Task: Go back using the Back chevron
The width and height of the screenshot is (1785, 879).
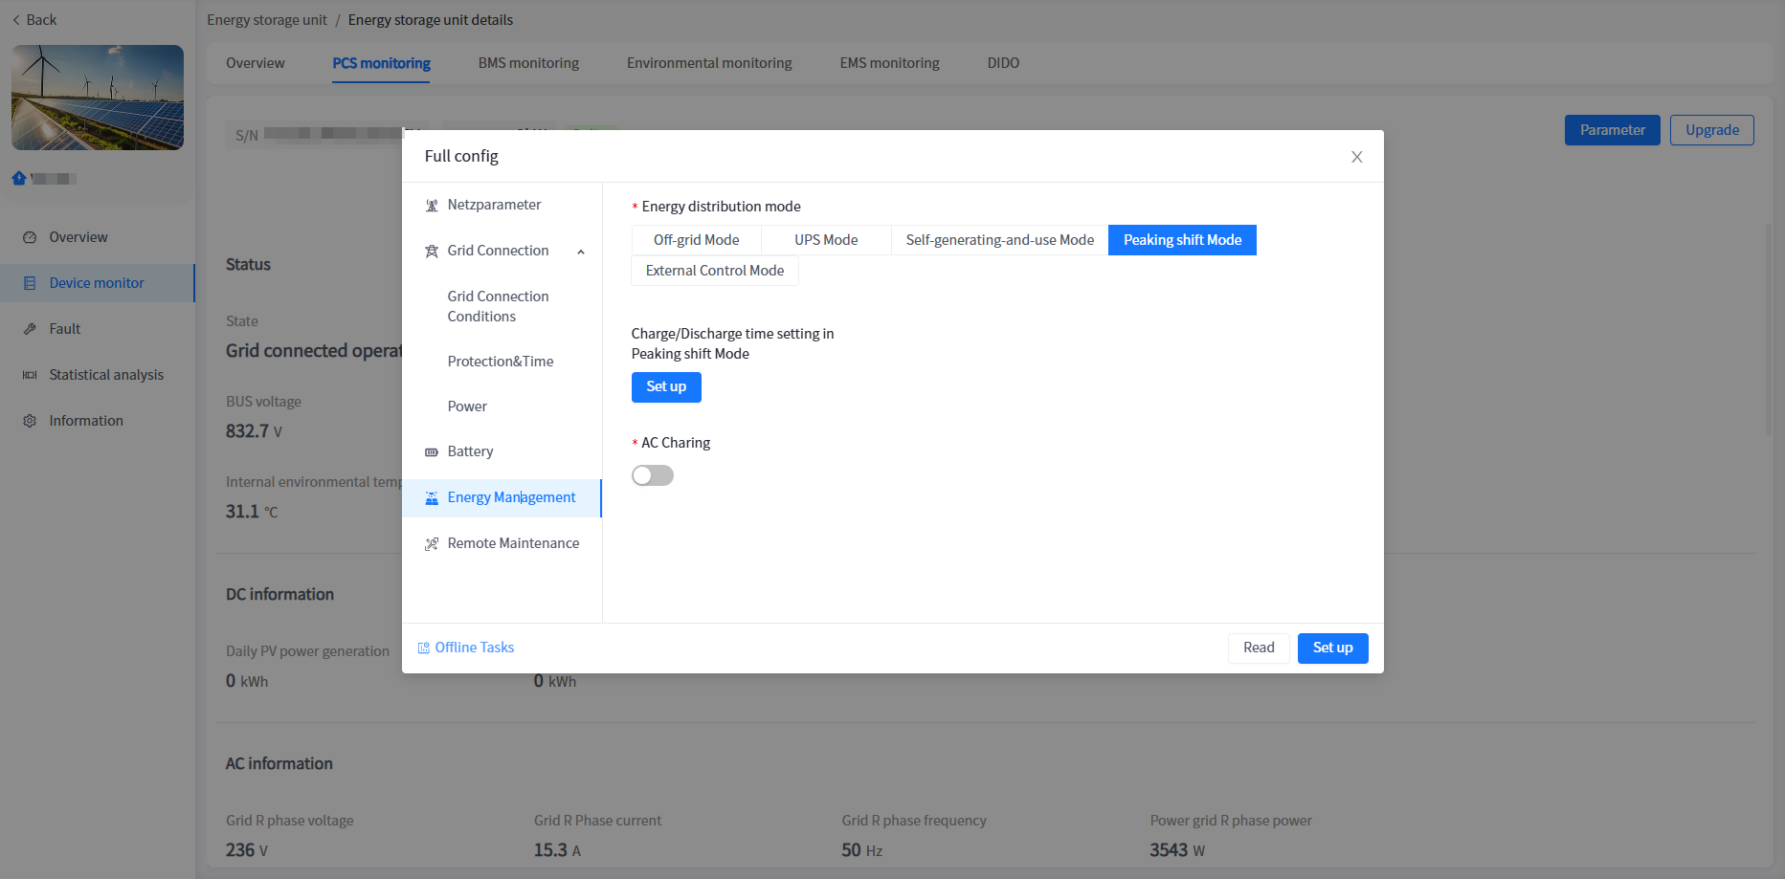Action: pos(16,20)
